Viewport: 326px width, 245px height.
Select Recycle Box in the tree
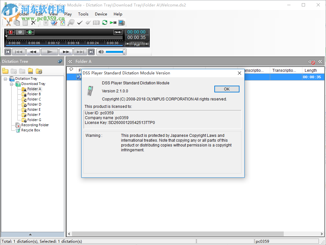pos(31,130)
